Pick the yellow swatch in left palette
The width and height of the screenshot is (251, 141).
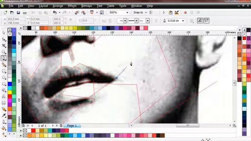pyautogui.click(x=10, y=92)
